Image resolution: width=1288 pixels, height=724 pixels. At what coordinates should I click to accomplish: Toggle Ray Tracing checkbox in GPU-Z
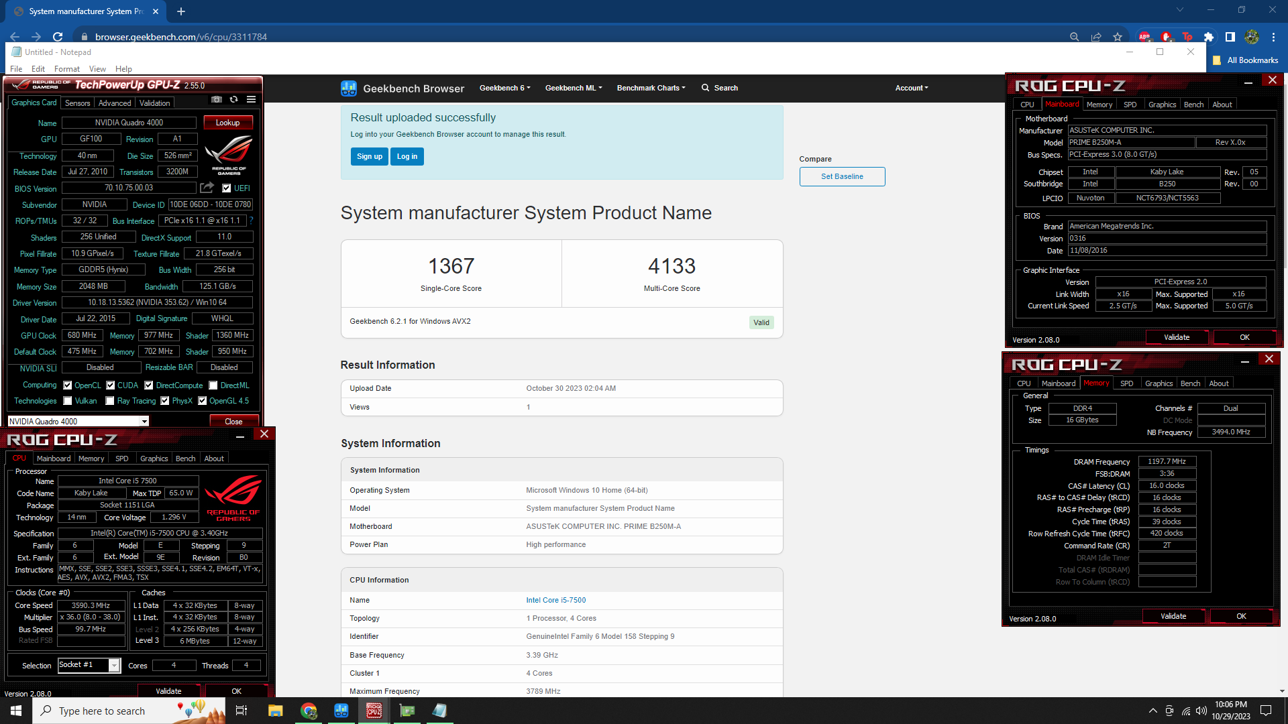click(x=110, y=401)
